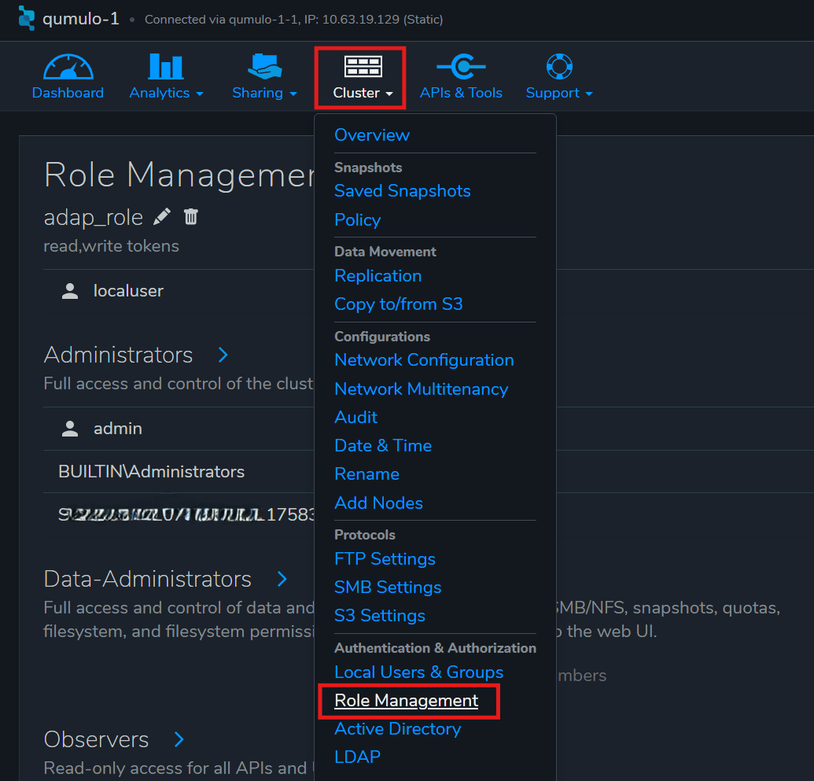Click the Qumulo logo icon
814x781 pixels.
point(27,18)
